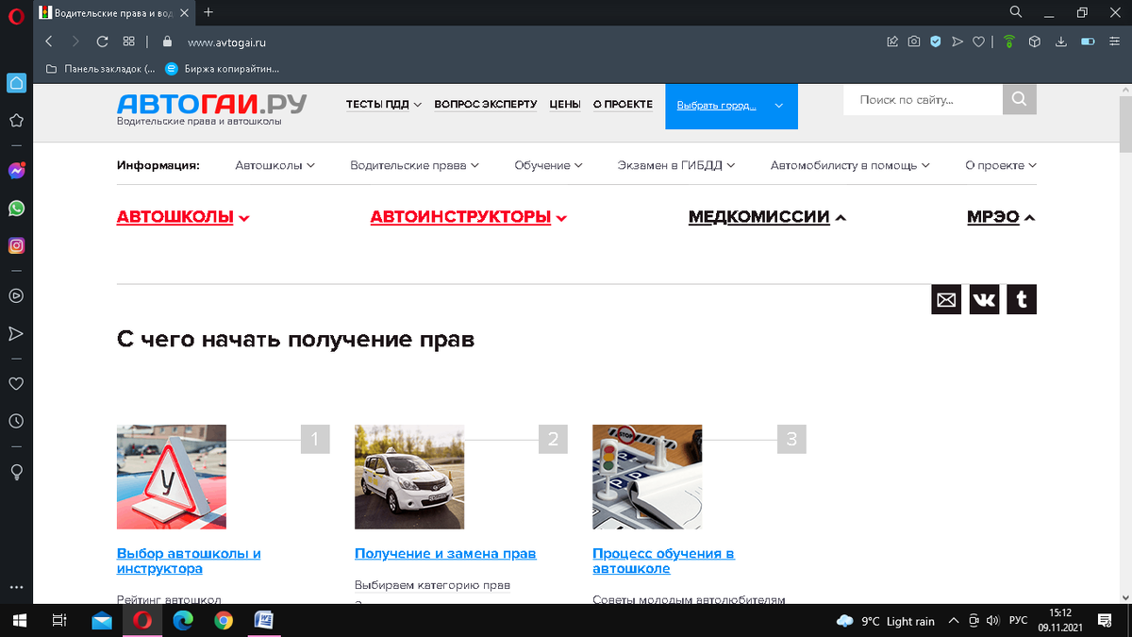Screen dimensions: 1132x637
Task: Open the ЦЕНЫ menu item
Action: coord(565,105)
